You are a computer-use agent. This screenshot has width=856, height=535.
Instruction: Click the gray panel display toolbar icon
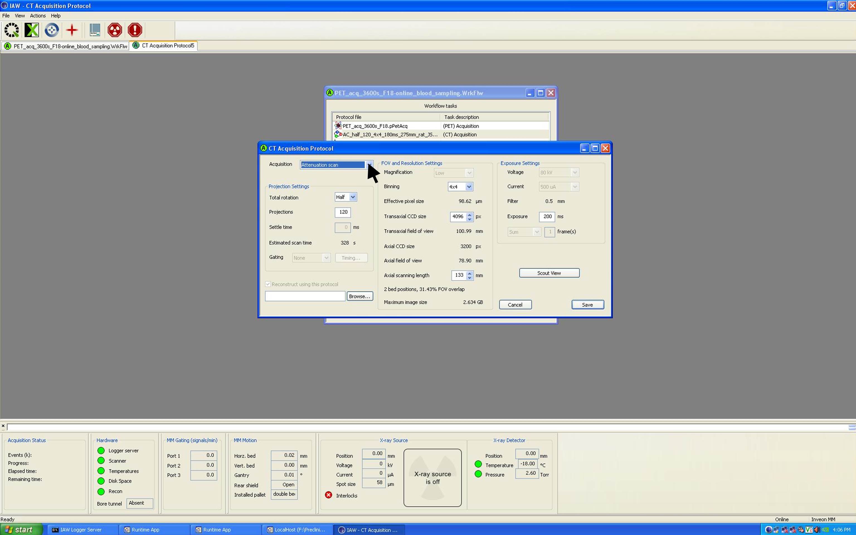pos(94,30)
